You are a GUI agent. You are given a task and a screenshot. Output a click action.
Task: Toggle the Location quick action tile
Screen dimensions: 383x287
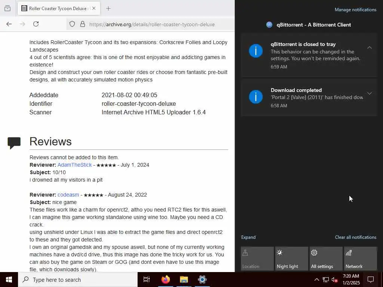pyautogui.click(x=257, y=259)
